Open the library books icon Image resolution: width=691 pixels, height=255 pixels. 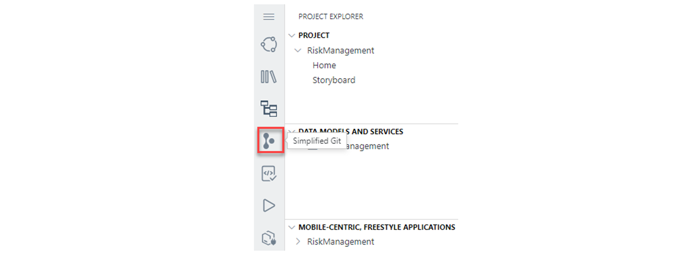tap(269, 77)
